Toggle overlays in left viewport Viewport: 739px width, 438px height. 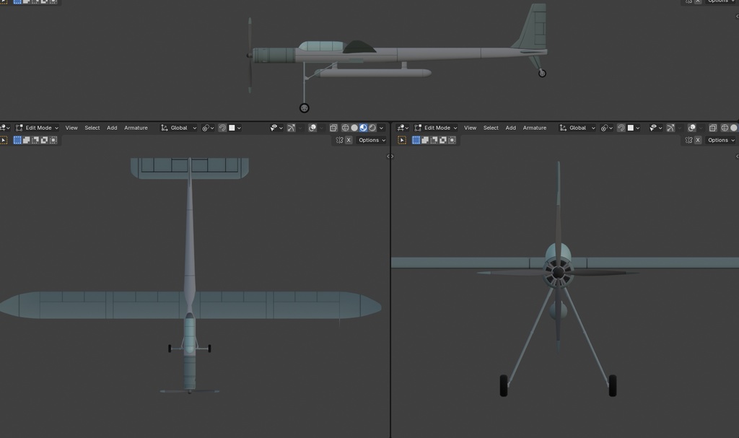[x=312, y=128]
